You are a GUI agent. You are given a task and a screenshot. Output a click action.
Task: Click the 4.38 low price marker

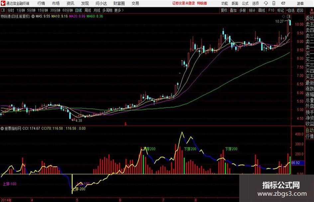pyautogui.click(x=79, y=121)
